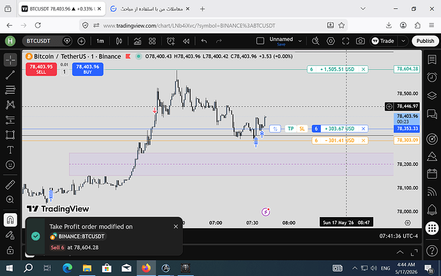Close the +303.67 USD position
Screen dimensions: 441x276
(364, 129)
